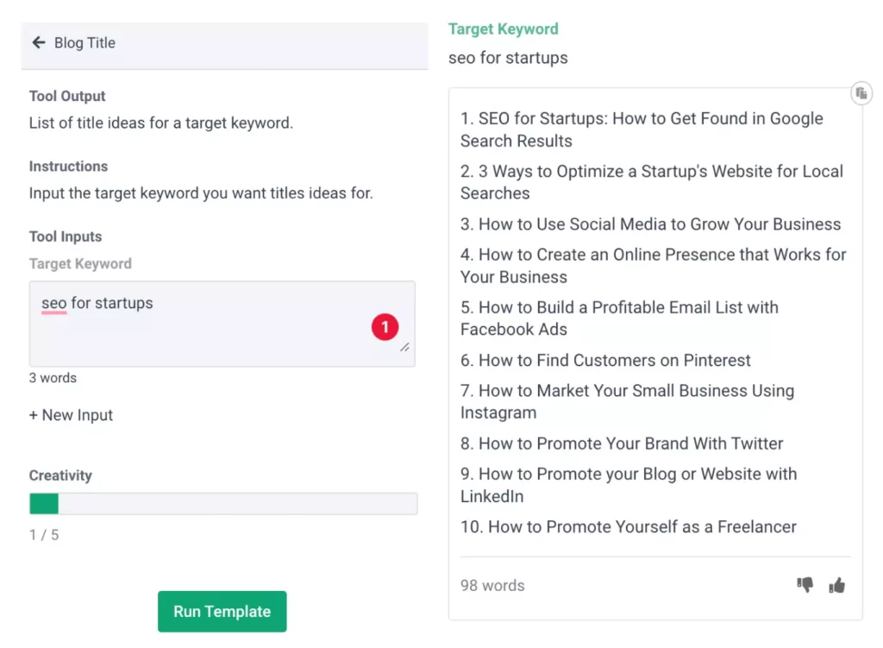This screenshot has height=648, width=883.
Task: Set the Creativity slider bar level
Action: tap(223, 504)
